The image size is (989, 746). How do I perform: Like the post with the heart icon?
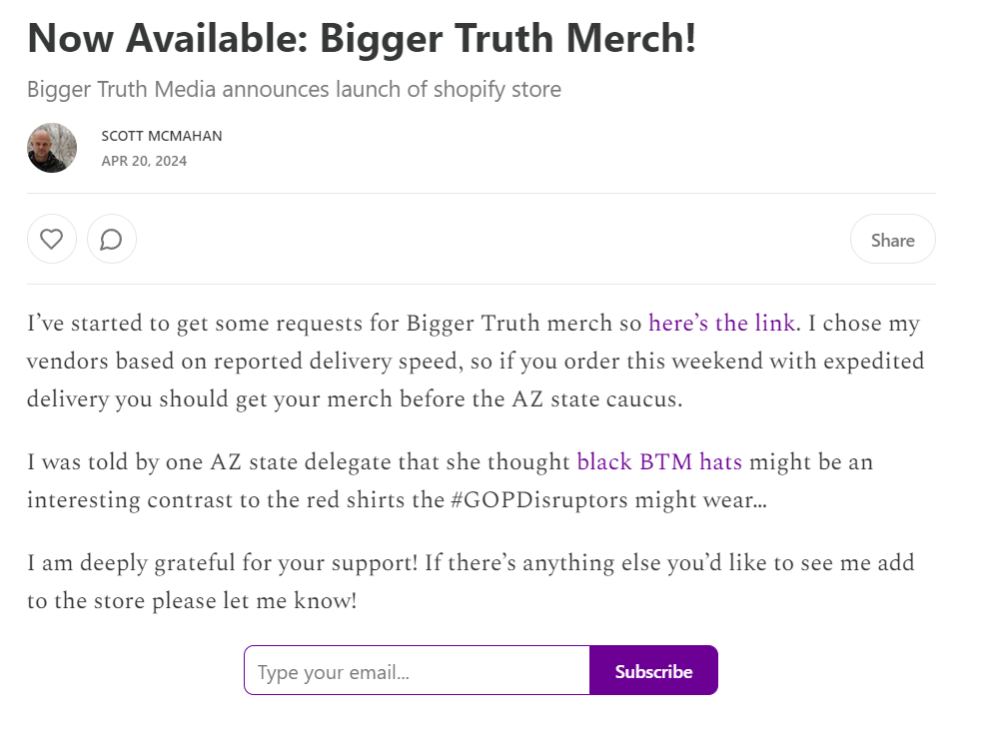click(x=52, y=239)
